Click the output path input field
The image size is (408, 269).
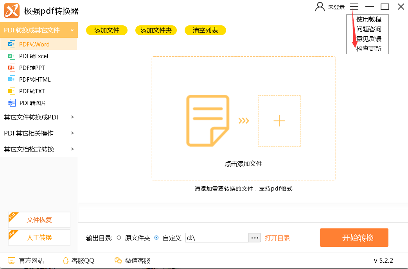click(217, 237)
